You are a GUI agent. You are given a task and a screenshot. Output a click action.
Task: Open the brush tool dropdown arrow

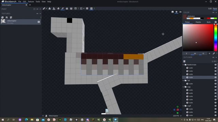point(46,8)
